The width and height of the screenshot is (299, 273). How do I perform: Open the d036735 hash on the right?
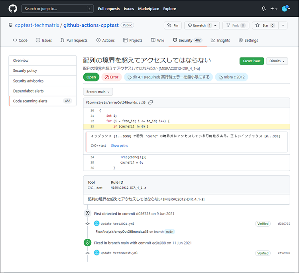point(284,224)
